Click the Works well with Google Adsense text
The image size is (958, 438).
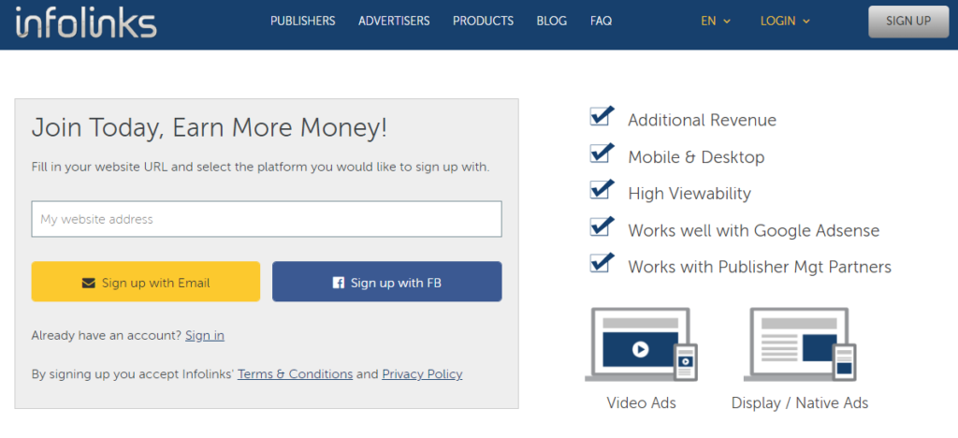[x=754, y=231]
